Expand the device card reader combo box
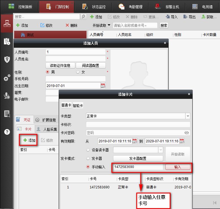The image size is (220, 209). [x=161, y=150]
